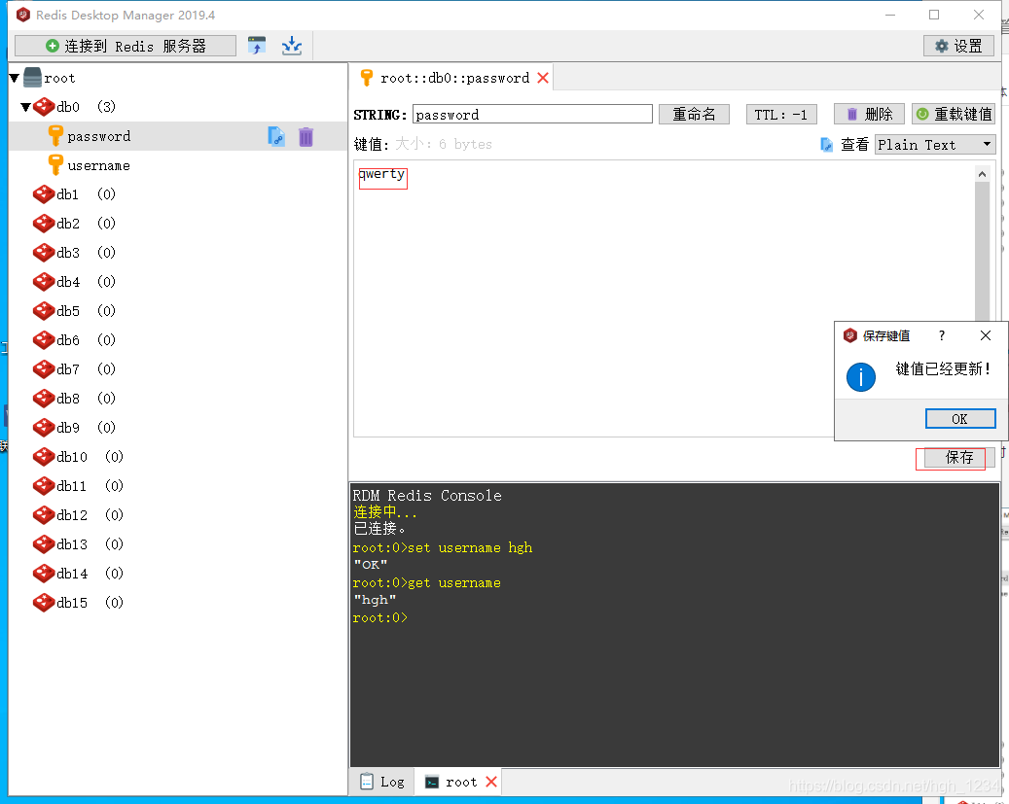Switch to root::db0::password tab
Image resolution: width=1009 pixels, height=804 pixels.
[x=454, y=78]
